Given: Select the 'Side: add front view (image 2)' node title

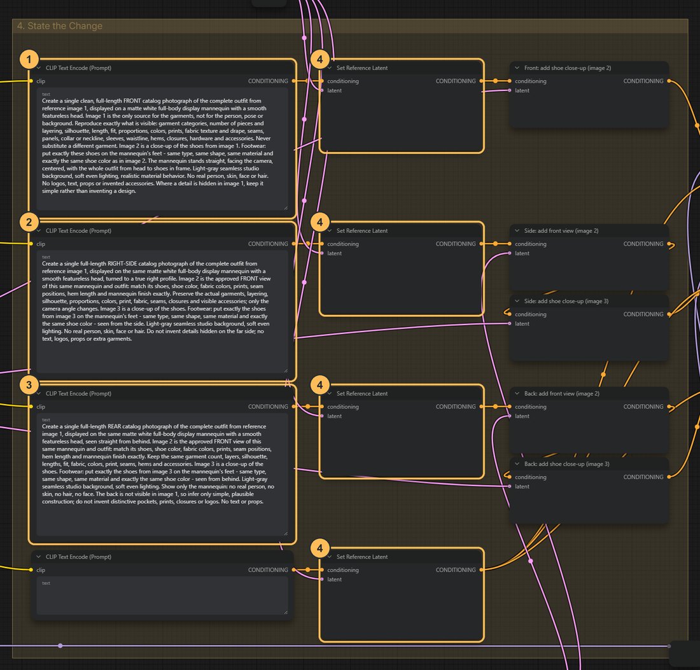Looking at the screenshot, I should point(561,231).
